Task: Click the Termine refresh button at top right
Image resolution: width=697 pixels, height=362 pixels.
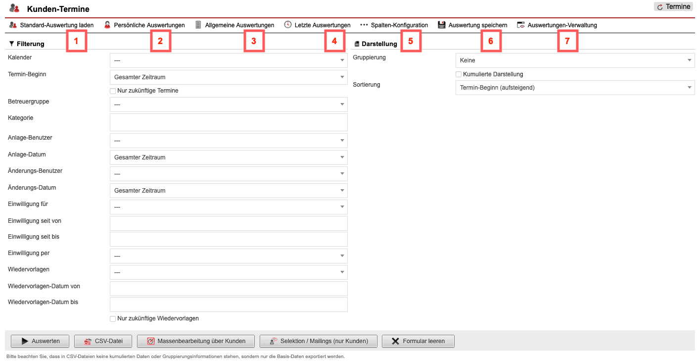Action: coord(673,7)
